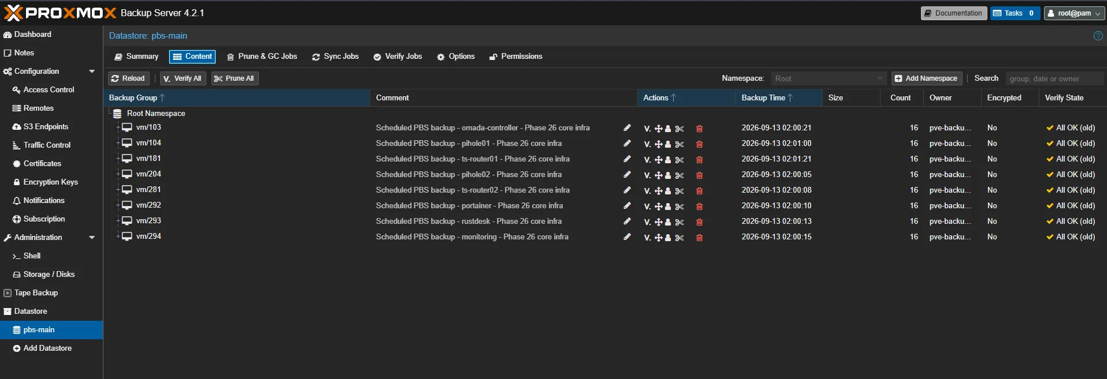Image resolution: width=1107 pixels, height=379 pixels.
Task: Expand vm/281 backup group
Action: [118, 189]
